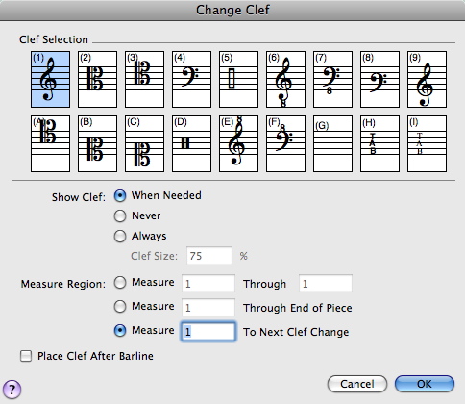Set Show Clef to Always
465x404 pixels.
[x=120, y=237]
